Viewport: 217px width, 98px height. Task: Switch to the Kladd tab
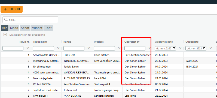tap(14, 28)
